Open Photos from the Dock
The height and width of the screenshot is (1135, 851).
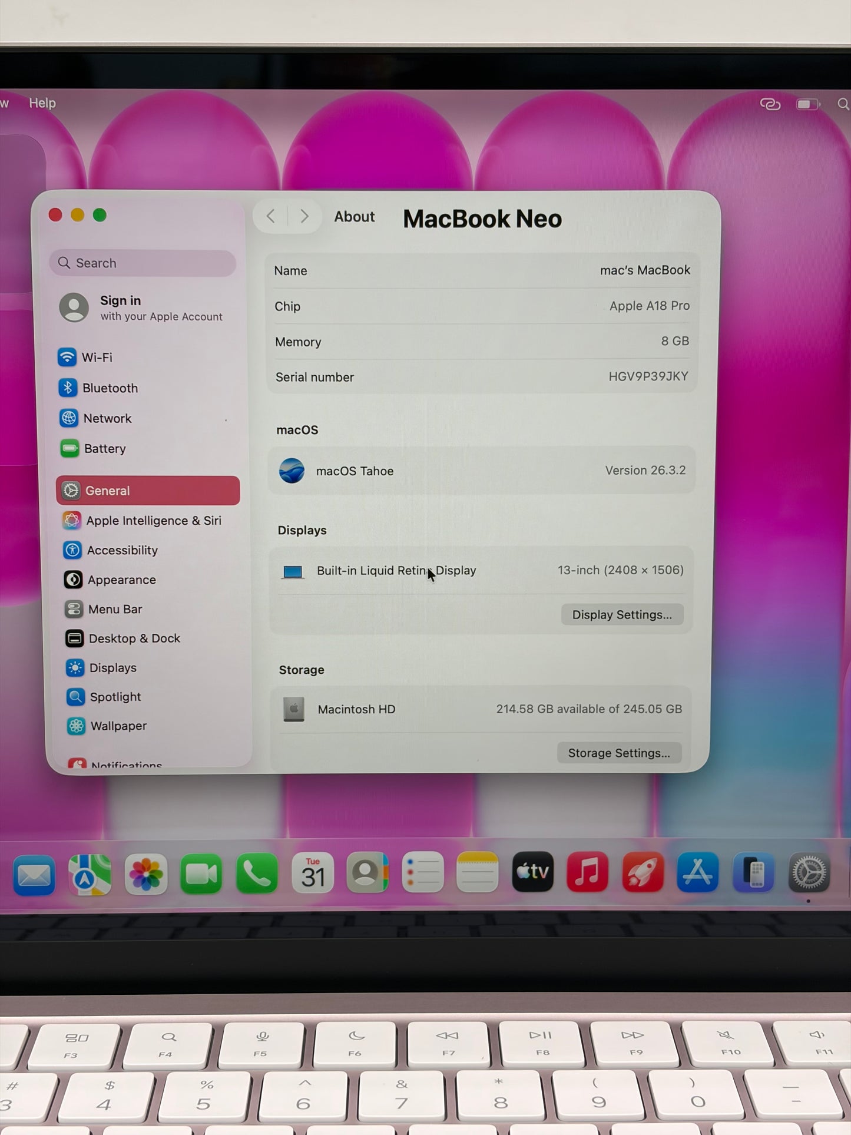click(145, 874)
